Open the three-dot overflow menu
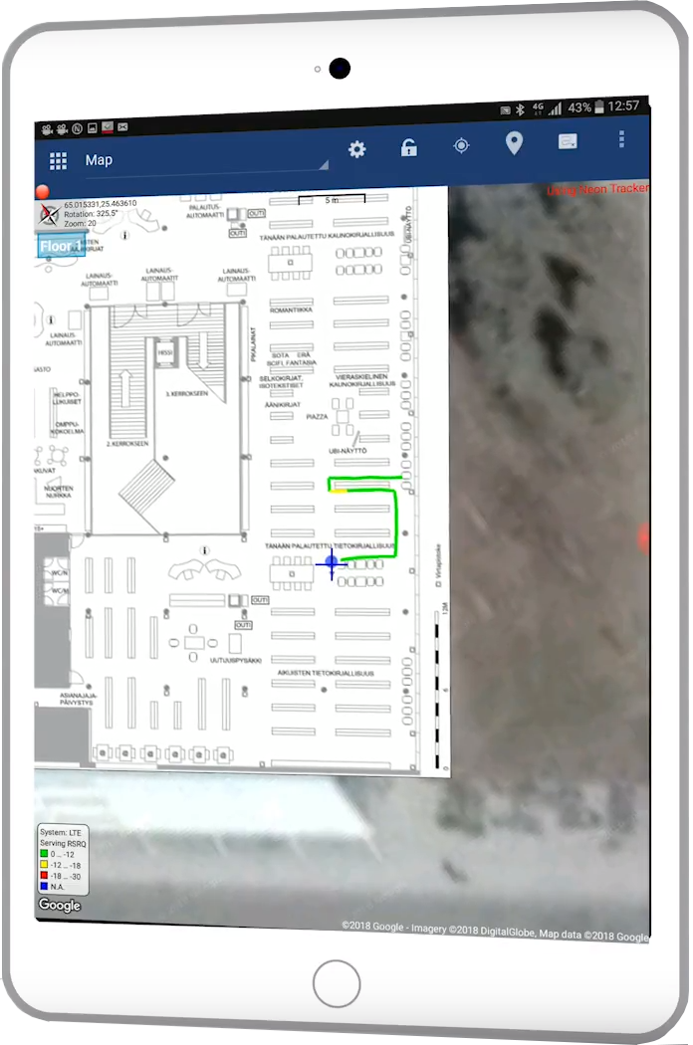 pos(621,138)
